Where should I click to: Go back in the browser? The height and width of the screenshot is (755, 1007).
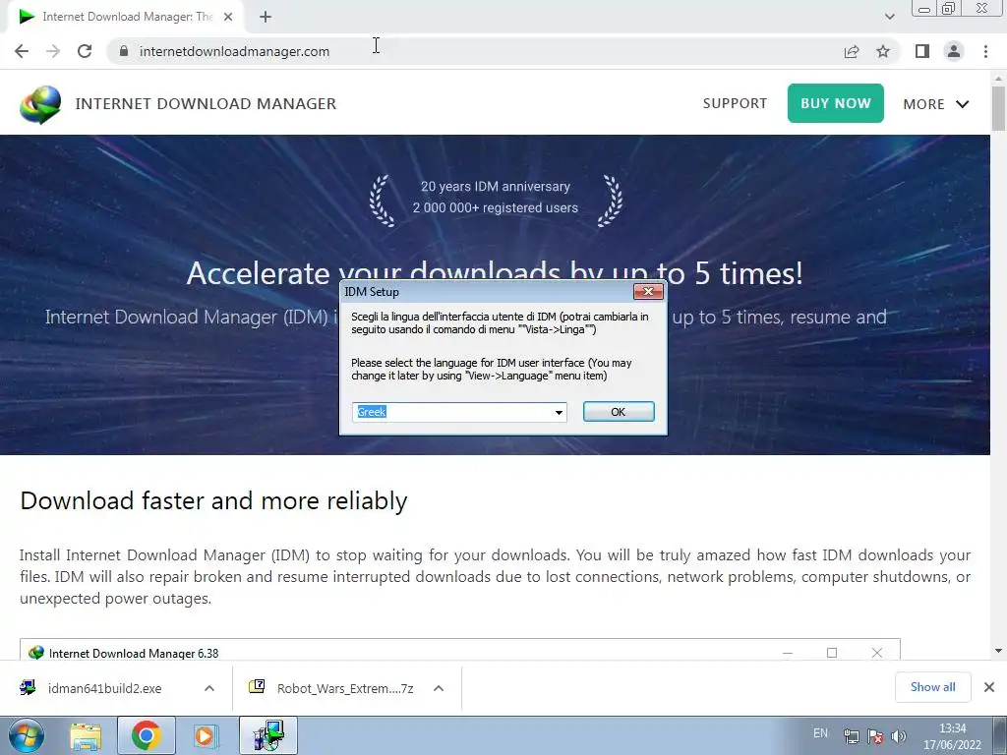click(22, 51)
